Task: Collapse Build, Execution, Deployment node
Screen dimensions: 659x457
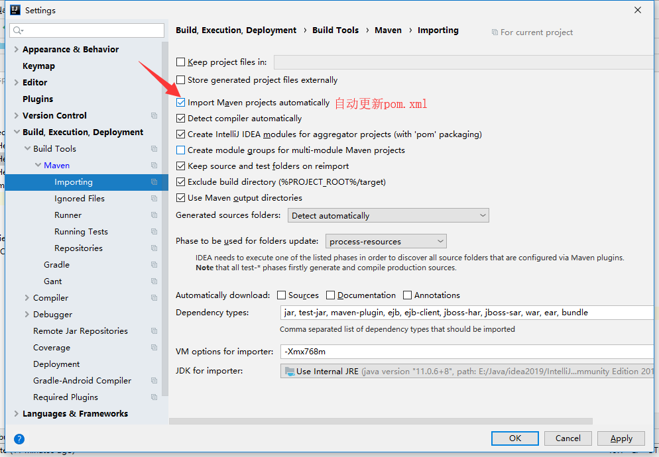Action: tap(17, 132)
